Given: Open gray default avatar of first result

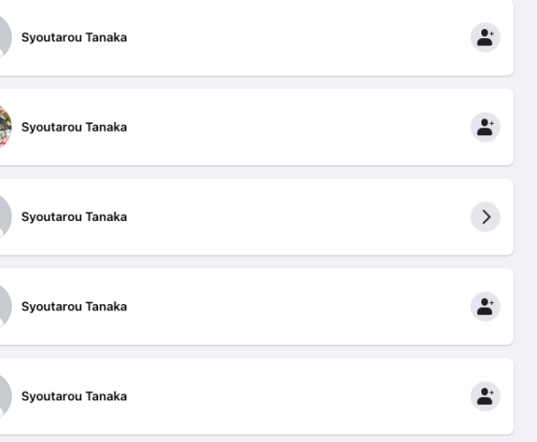Looking at the screenshot, I should click(5, 37).
